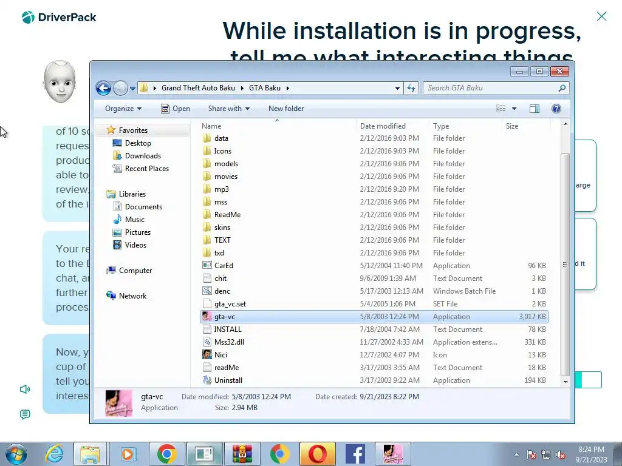Select Libraries in navigation pane
Image resolution: width=622 pixels, height=466 pixels.
[132, 194]
